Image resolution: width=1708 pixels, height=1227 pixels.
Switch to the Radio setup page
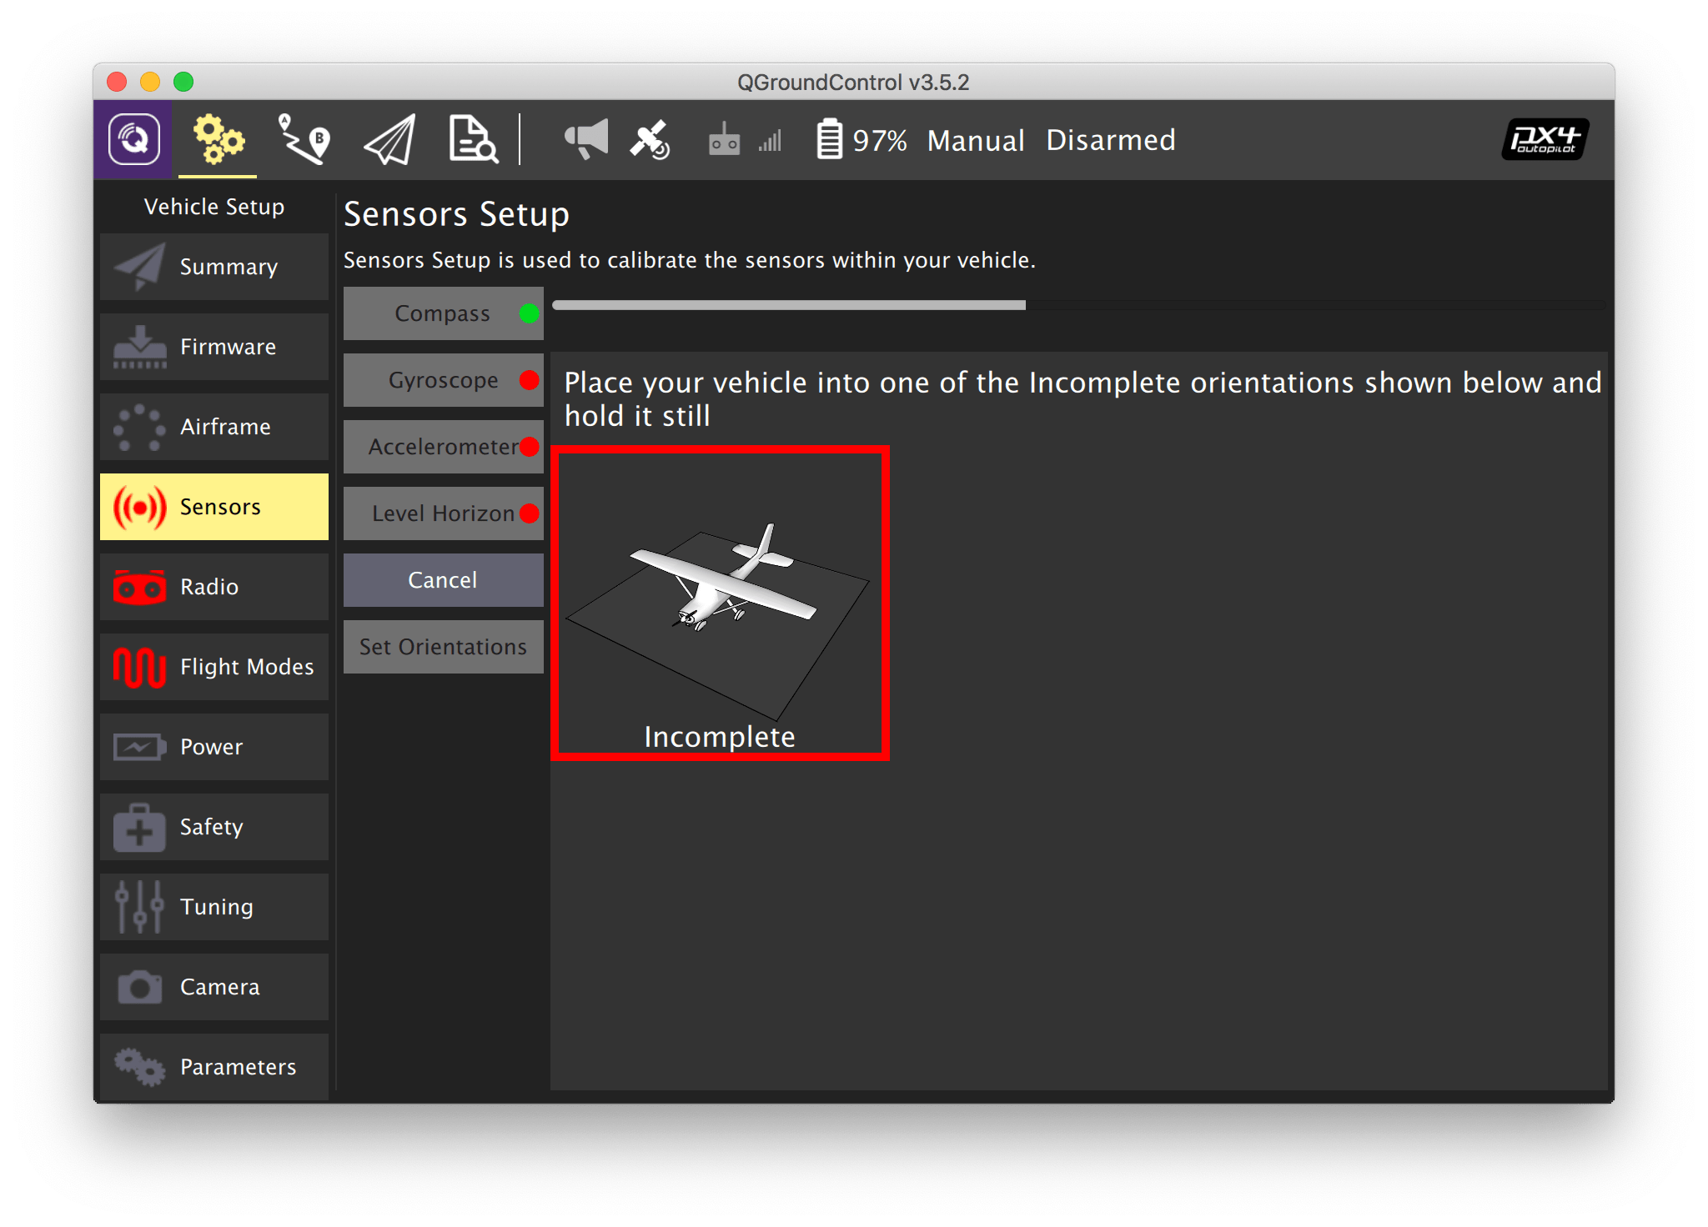214,586
